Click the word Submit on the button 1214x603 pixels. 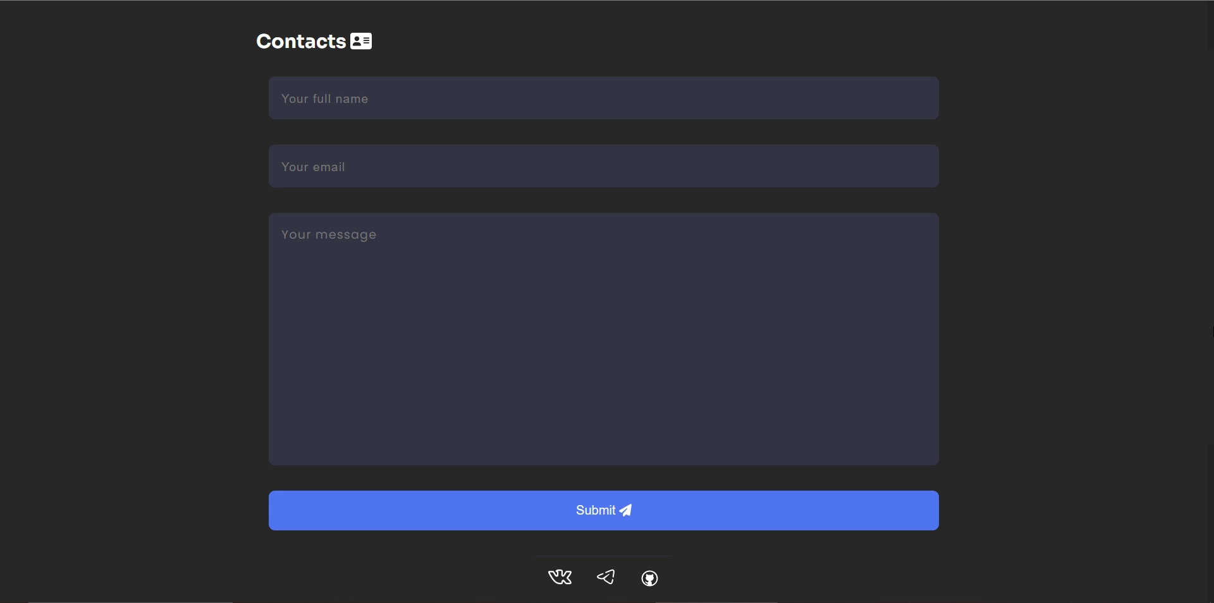pyautogui.click(x=596, y=510)
